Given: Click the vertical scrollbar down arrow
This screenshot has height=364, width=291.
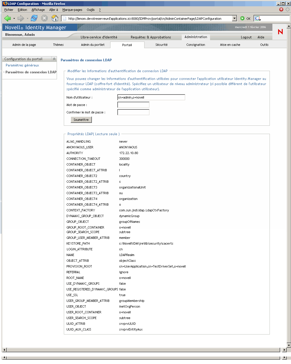Looking at the screenshot, I should coord(289,345).
